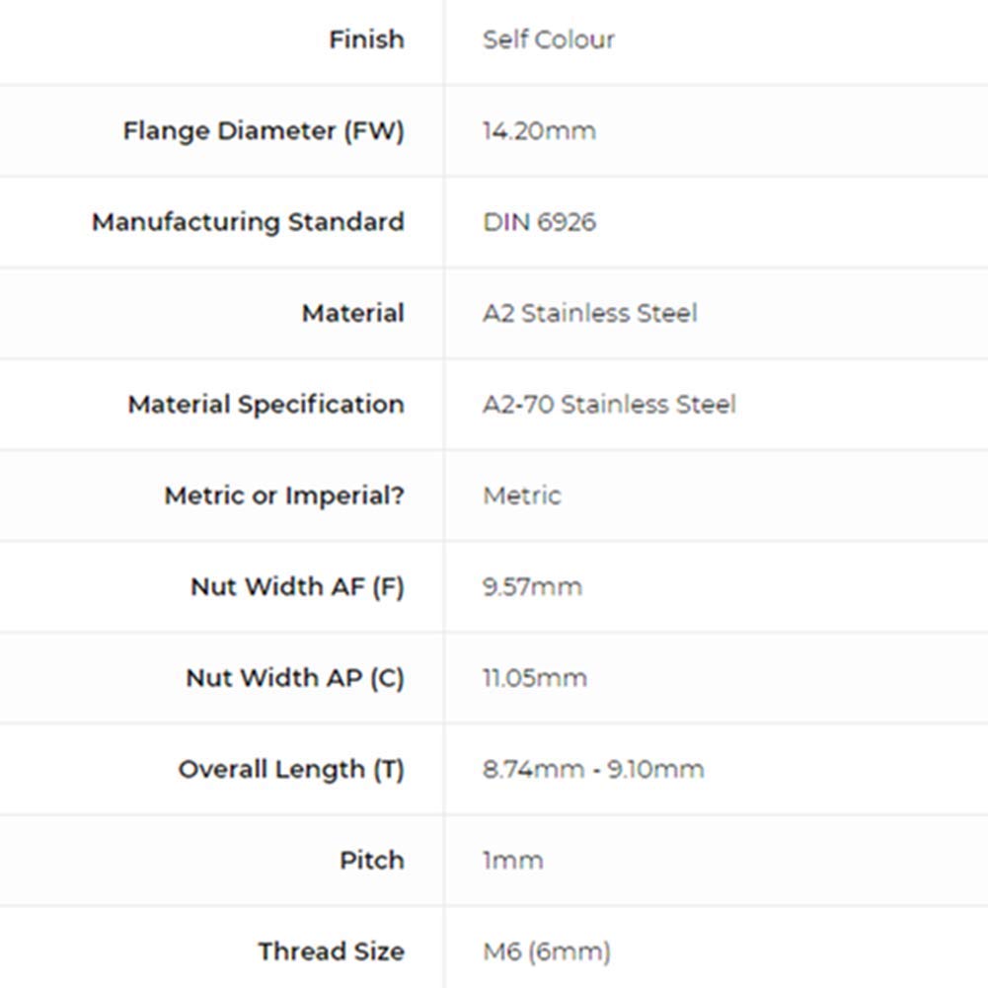This screenshot has width=988, height=988.
Task: Click the Nut Width AP (C) label
Action: pyautogui.click(x=295, y=678)
